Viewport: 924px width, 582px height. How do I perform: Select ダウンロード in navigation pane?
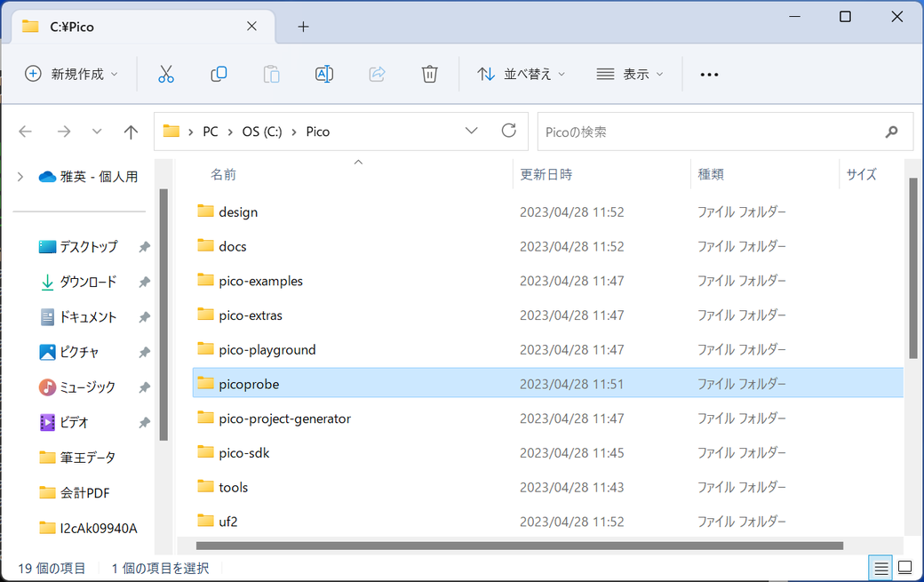coord(88,283)
